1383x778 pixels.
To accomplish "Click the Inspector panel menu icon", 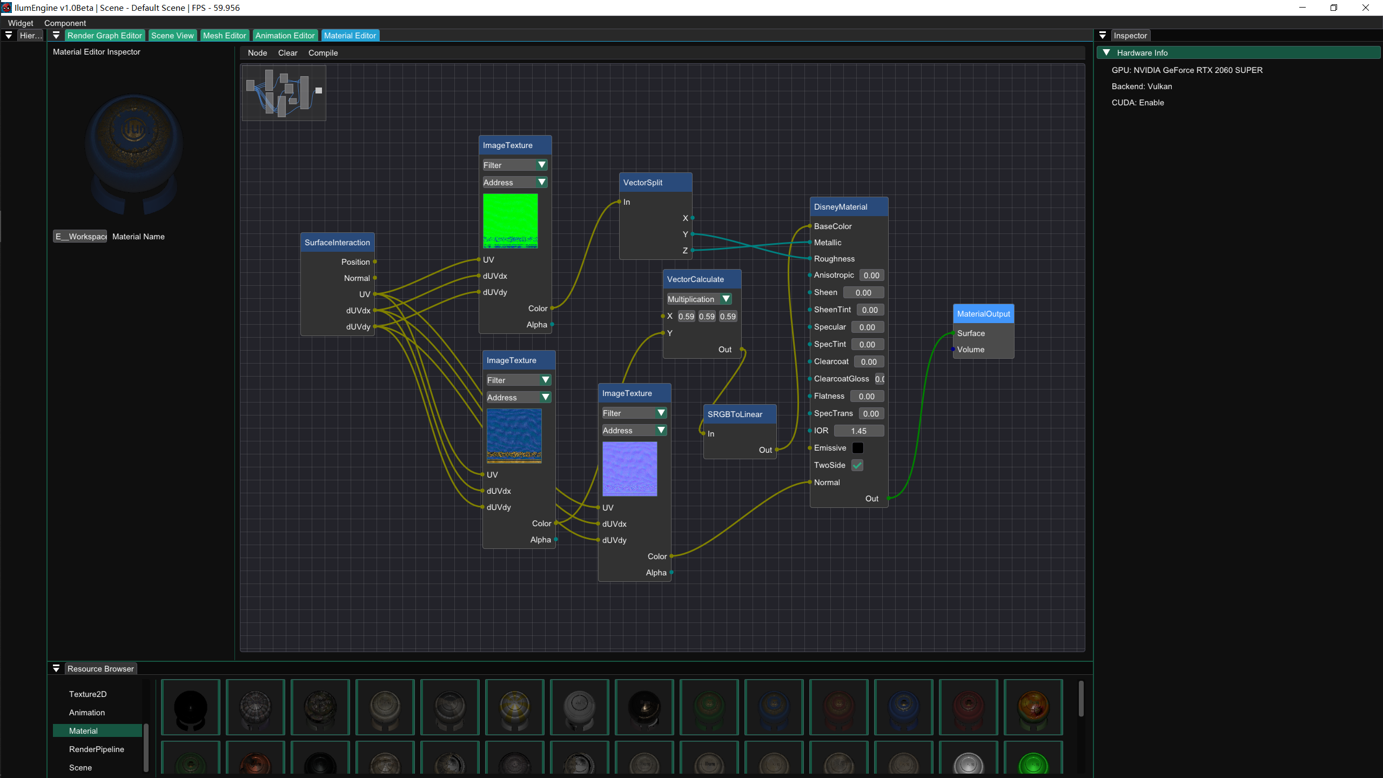I will (x=1103, y=35).
